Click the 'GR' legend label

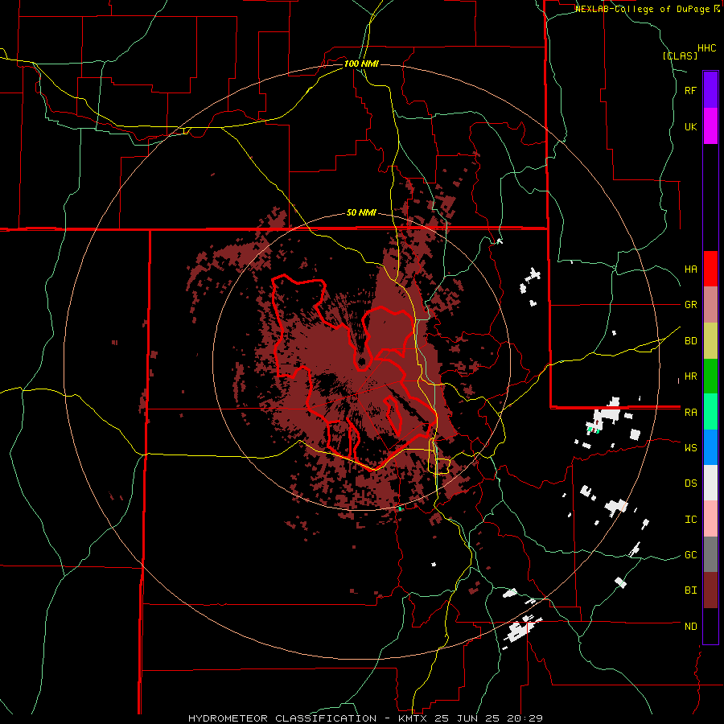click(x=690, y=305)
